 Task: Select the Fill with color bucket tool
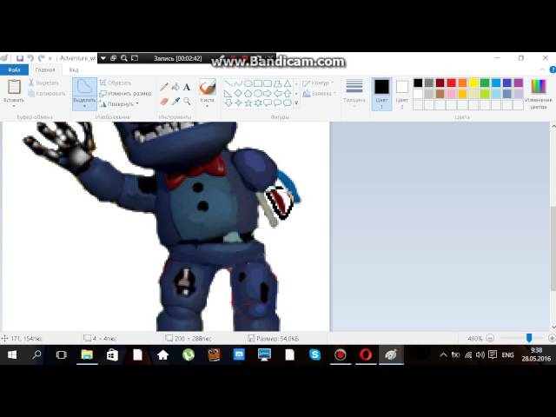[175, 87]
